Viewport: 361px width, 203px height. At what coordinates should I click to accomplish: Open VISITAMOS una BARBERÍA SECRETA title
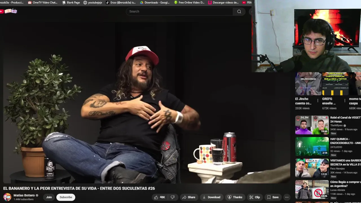tap(345, 162)
